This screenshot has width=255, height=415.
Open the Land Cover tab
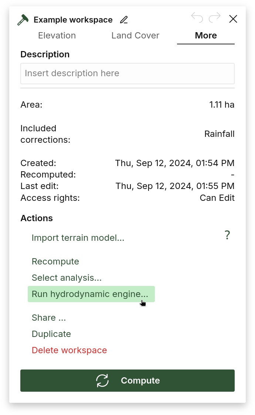pos(135,36)
